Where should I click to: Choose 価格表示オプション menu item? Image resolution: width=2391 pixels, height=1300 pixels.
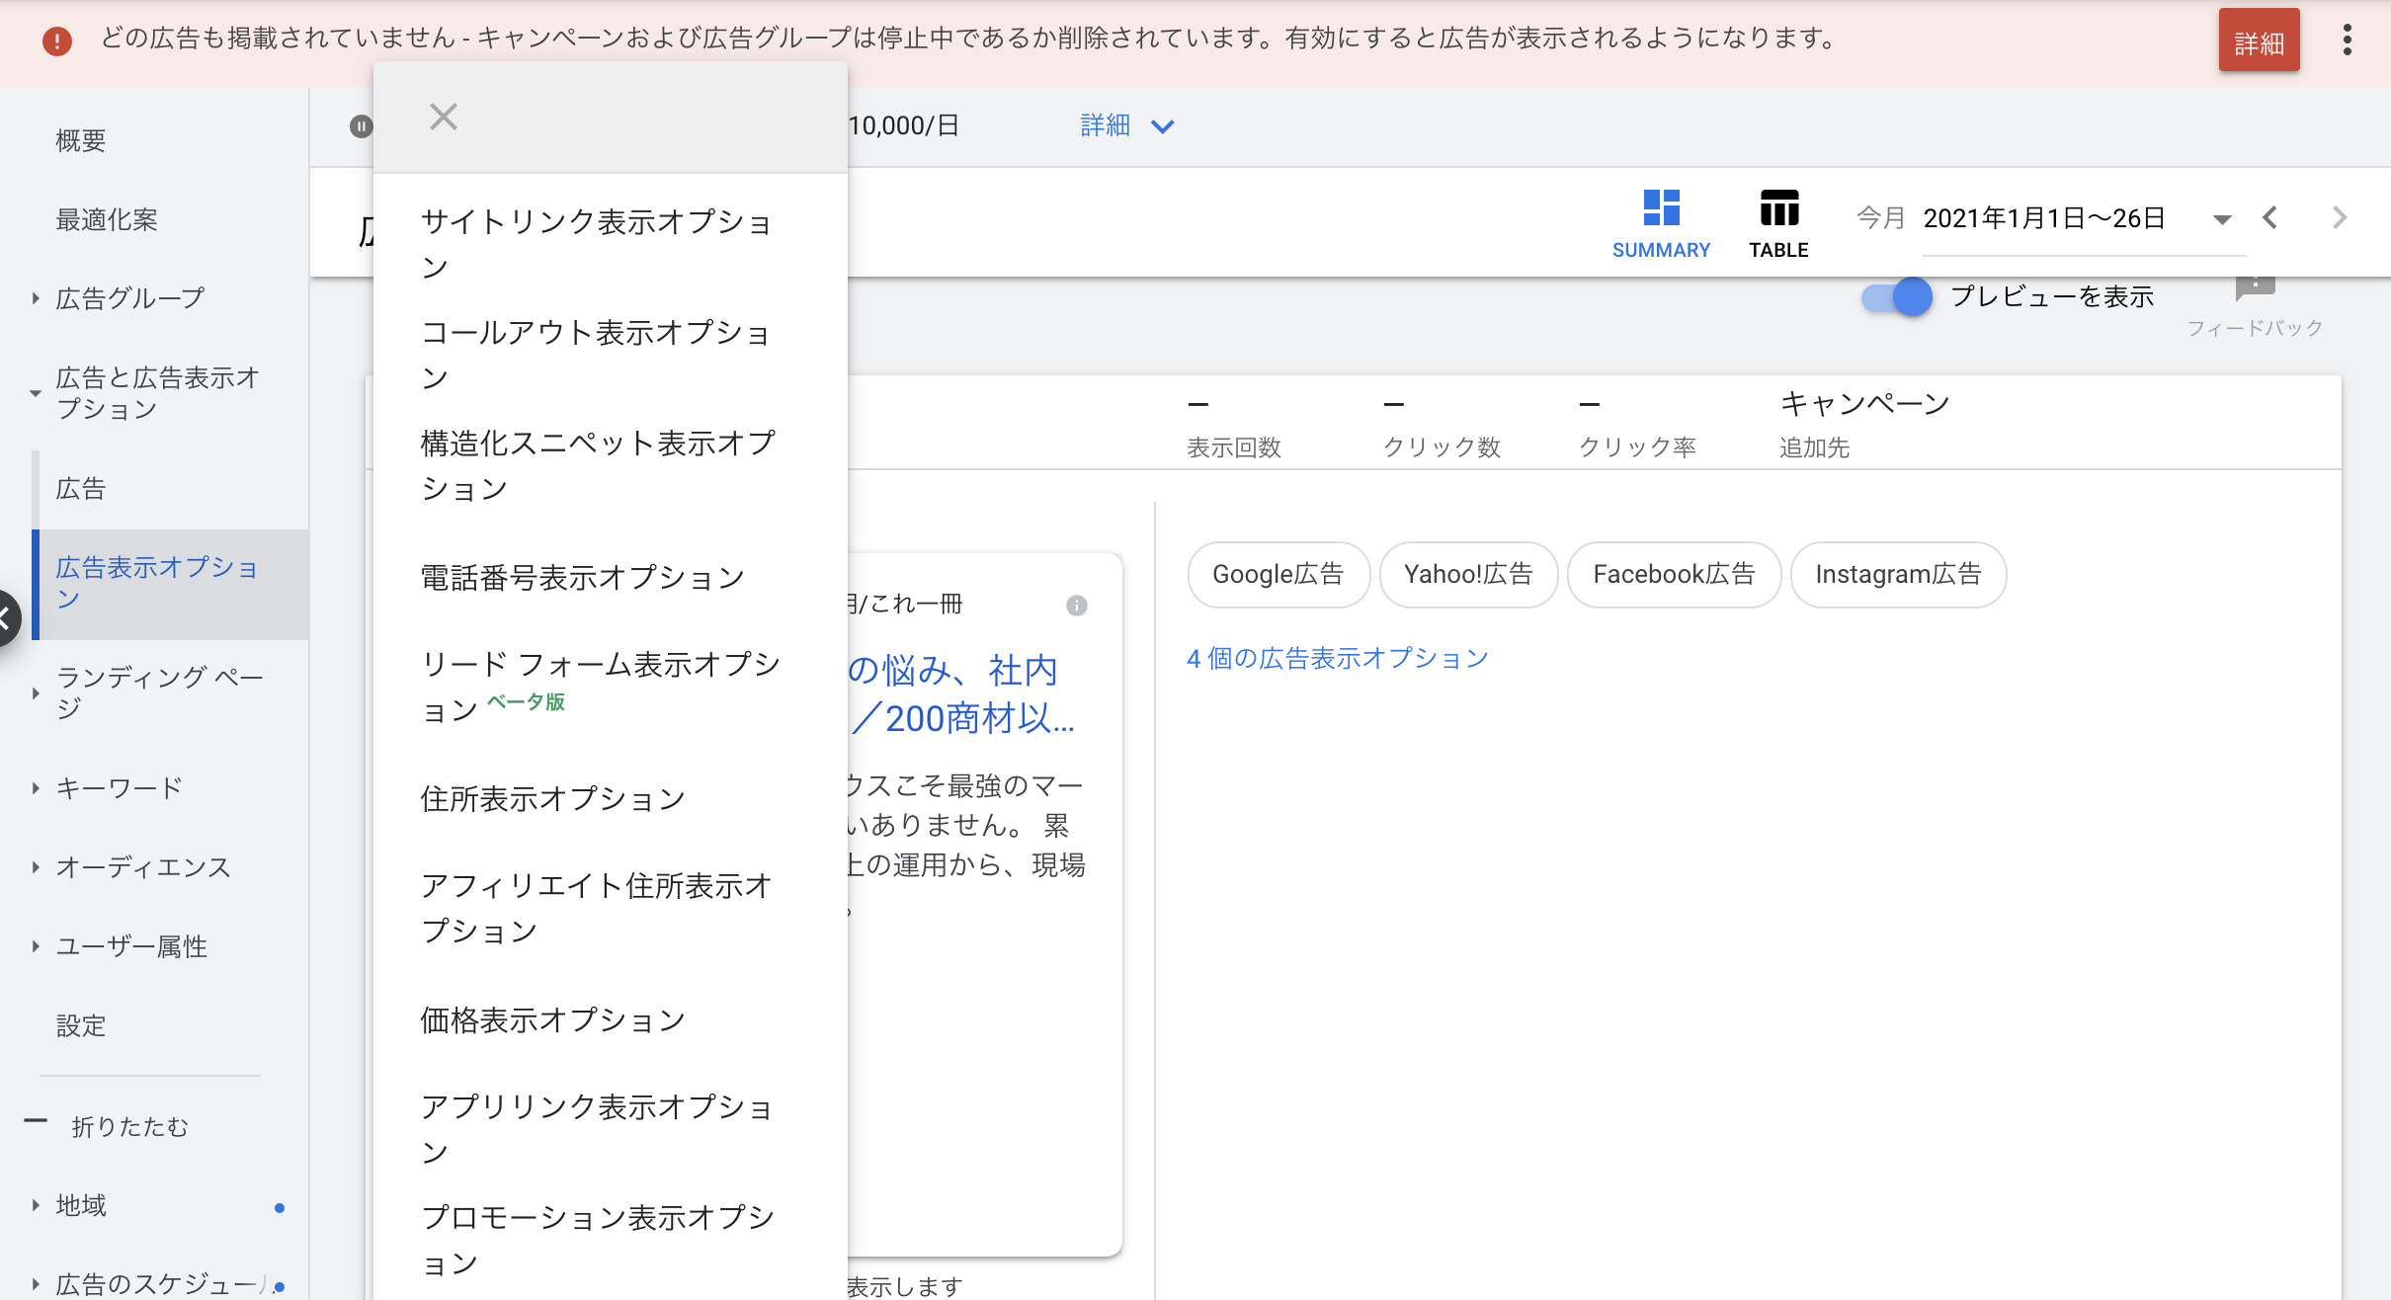coord(552,1020)
